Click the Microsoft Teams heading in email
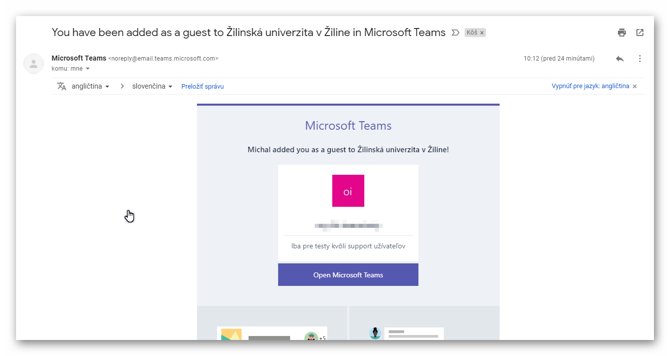Image resolution: width=670 pixels, height=356 pixels. click(x=348, y=126)
